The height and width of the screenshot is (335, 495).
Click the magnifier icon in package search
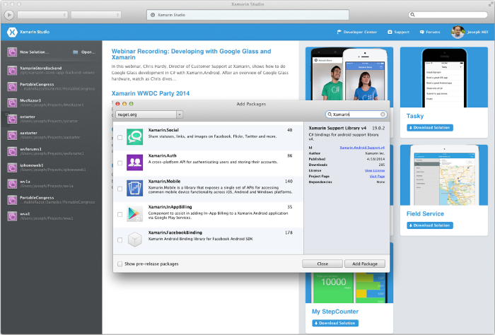330,114
